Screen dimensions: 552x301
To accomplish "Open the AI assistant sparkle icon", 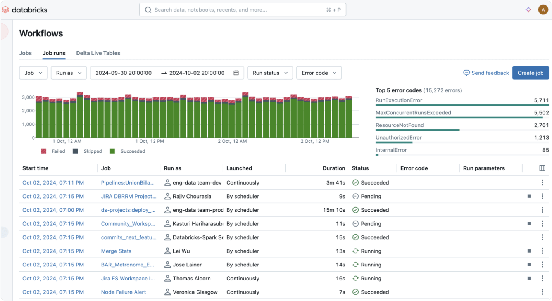I will [528, 10].
